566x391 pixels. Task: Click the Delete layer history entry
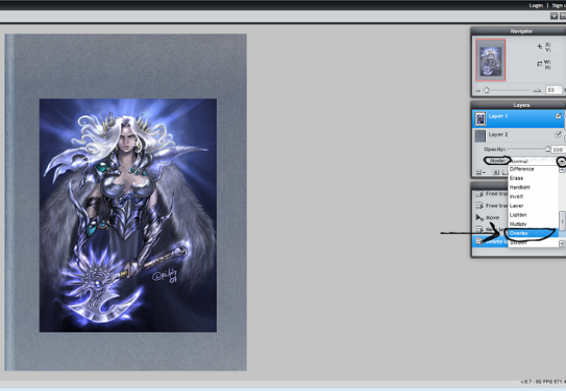point(490,242)
